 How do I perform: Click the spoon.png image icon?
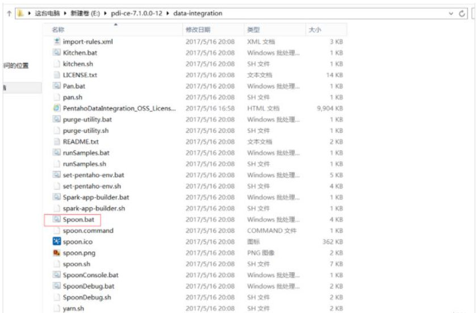[x=57, y=252]
